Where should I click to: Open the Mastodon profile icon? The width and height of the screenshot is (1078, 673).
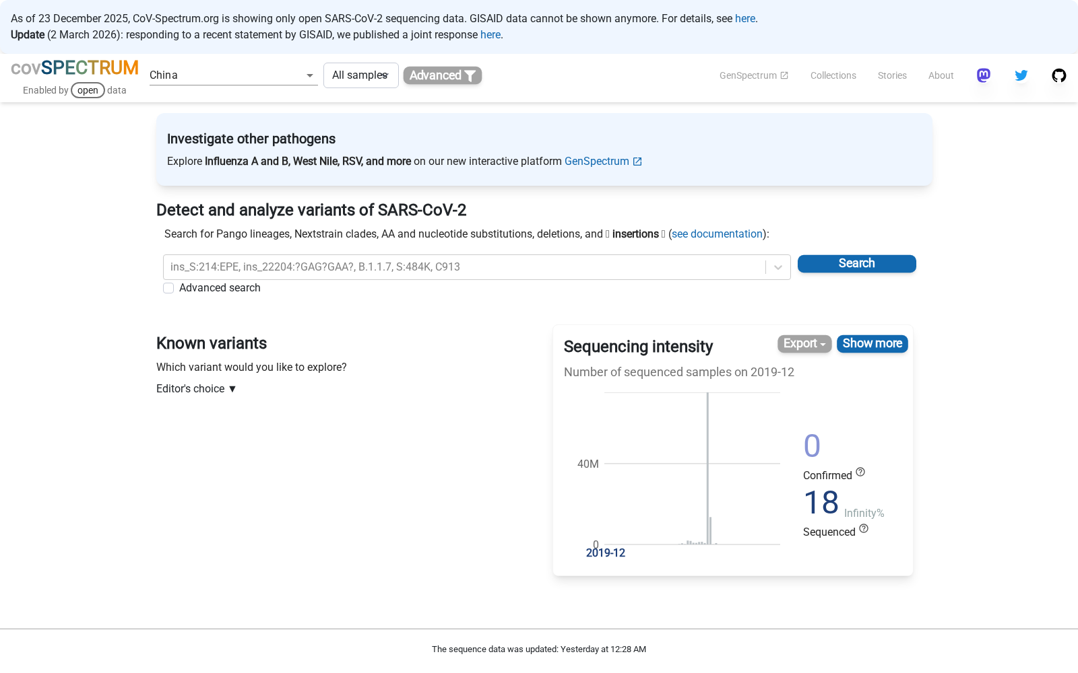pyautogui.click(x=984, y=75)
